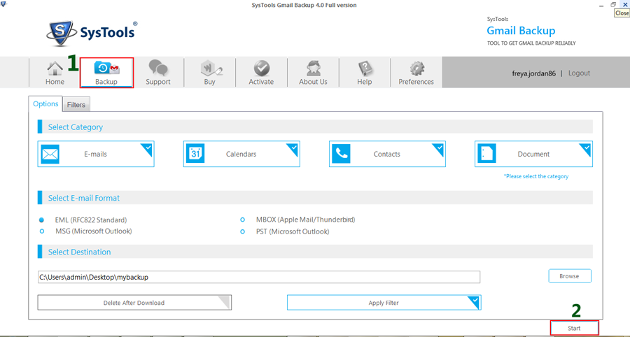Click the Select E-mail Format heading
The height and width of the screenshot is (337, 630).
[84, 198]
